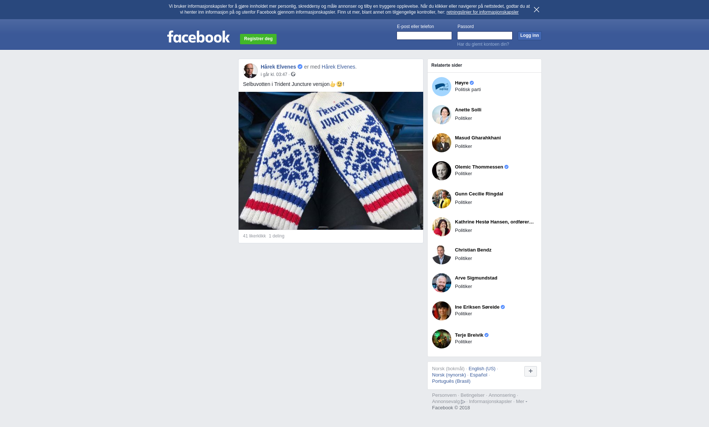The width and height of the screenshot is (709, 427).
Task: Click the Annonsevalg AdChoices icon
Action: pos(463,402)
